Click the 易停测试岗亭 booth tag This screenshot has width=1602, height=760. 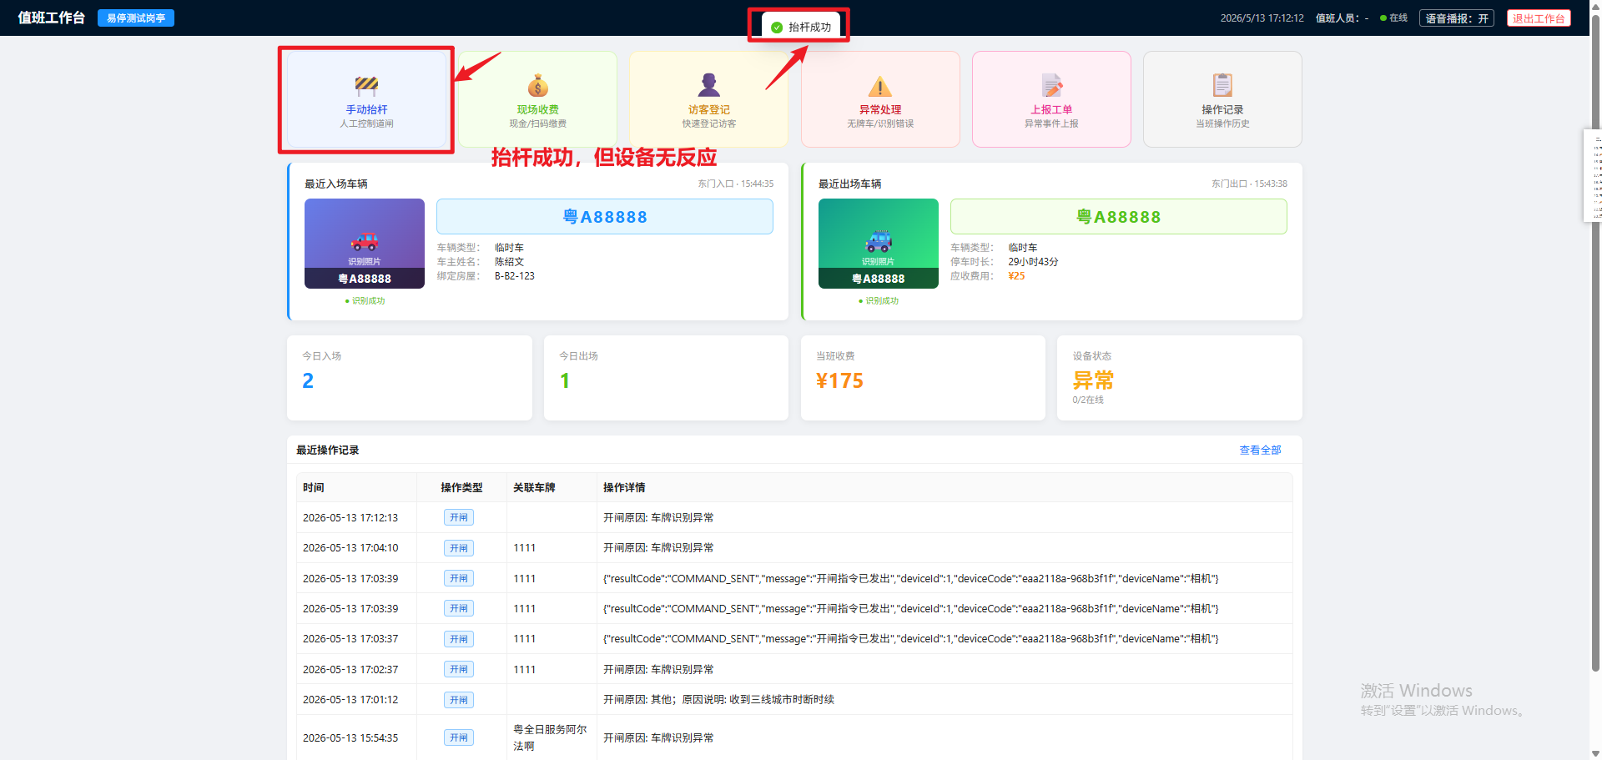point(136,18)
